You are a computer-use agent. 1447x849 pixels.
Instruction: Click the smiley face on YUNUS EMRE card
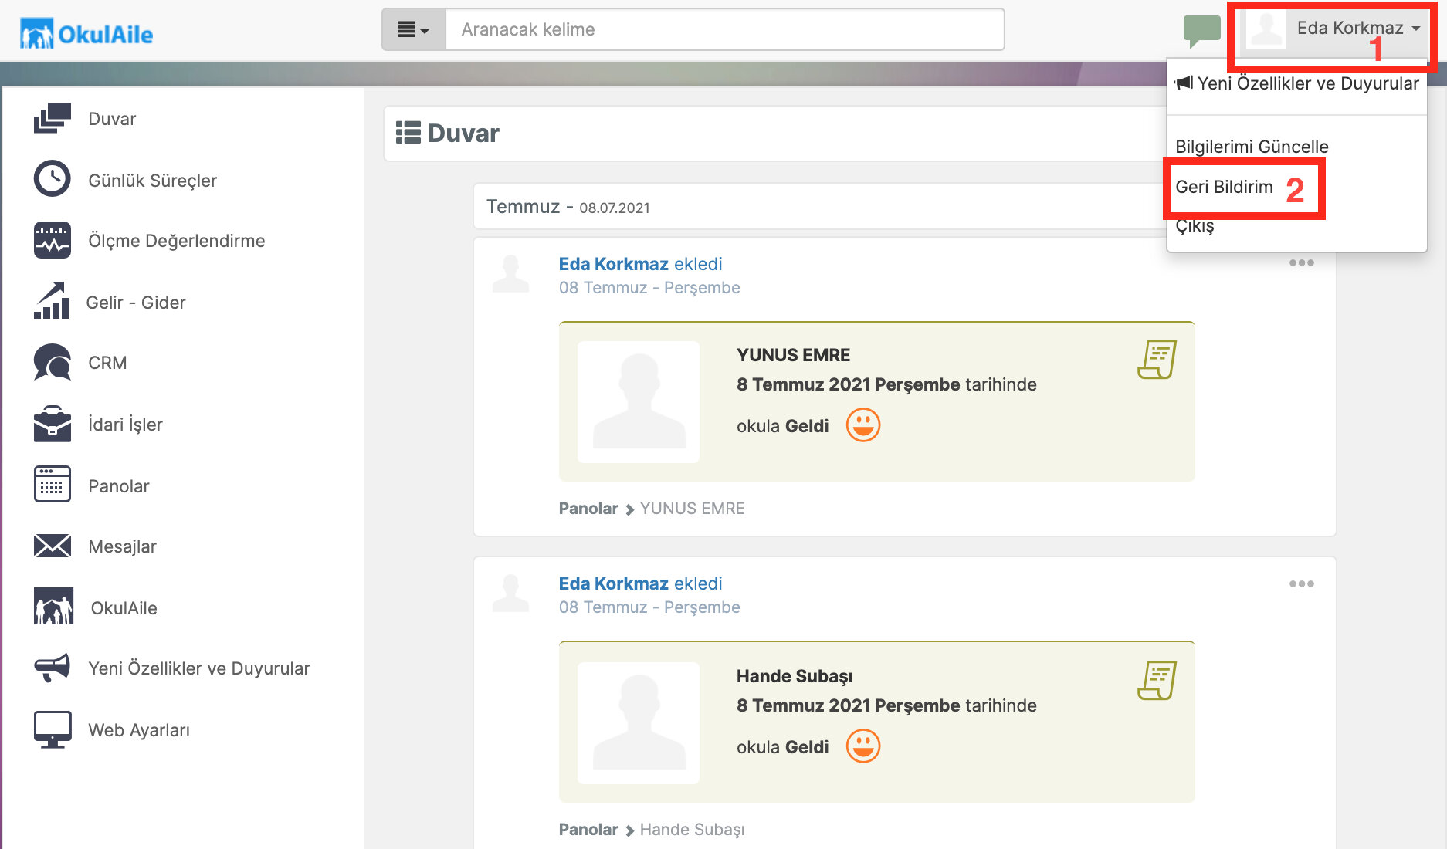click(x=863, y=425)
